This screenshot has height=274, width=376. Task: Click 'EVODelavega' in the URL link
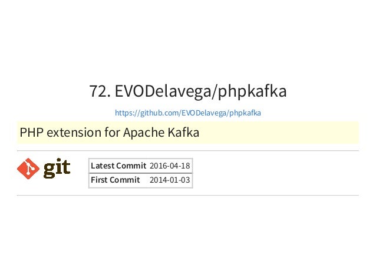point(203,113)
